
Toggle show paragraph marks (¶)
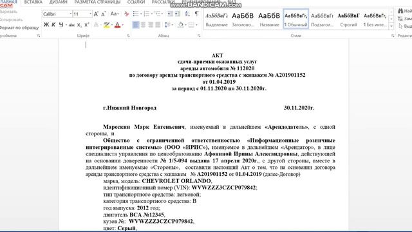pyautogui.click(x=196, y=14)
